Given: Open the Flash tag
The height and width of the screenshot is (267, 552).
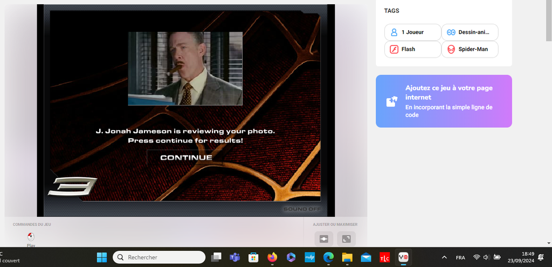Looking at the screenshot, I should (x=412, y=49).
